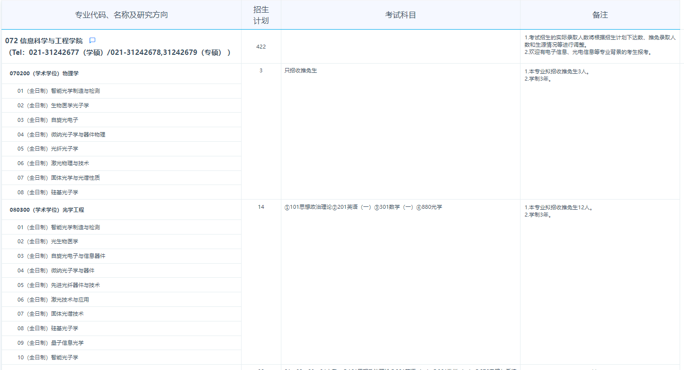Select direction 08 硅基光子学 under 光学工程
Image resolution: width=684 pixels, height=370 pixels.
48,328
